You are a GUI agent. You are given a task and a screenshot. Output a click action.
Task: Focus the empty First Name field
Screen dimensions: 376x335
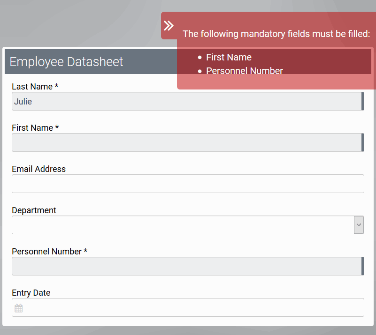point(188,142)
